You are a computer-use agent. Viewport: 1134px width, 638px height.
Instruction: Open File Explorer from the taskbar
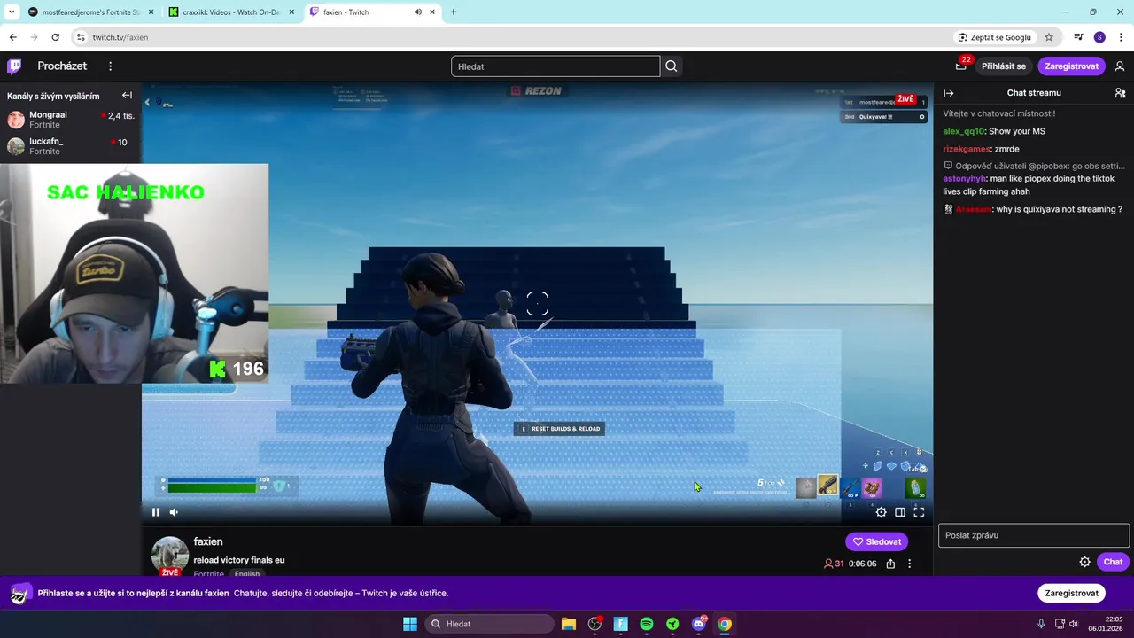(569, 624)
